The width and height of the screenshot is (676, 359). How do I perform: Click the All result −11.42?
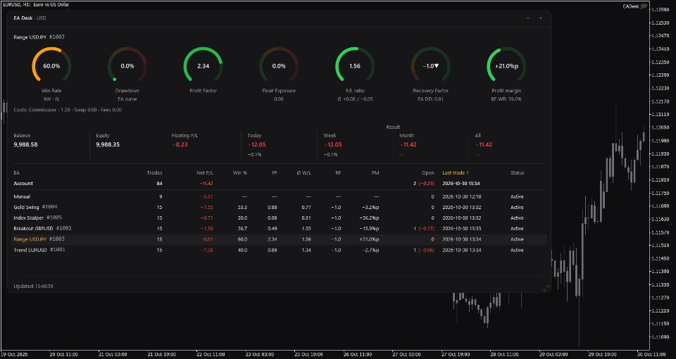pyautogui.click(x=484, y=144)
